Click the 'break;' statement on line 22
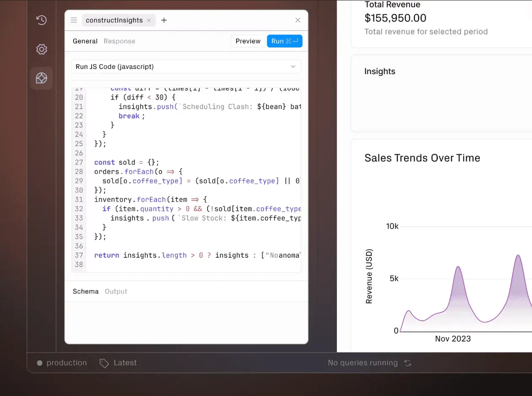This screenshot has width=532, height=396. pos(132,116)
